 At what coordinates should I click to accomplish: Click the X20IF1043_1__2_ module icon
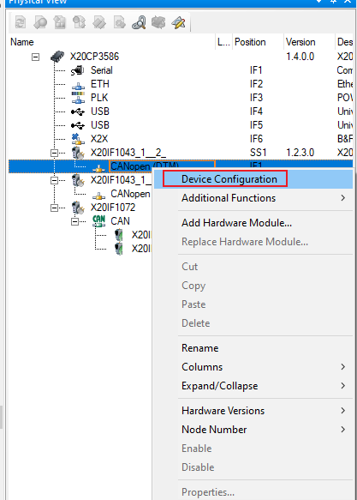[x=78, y=153]
